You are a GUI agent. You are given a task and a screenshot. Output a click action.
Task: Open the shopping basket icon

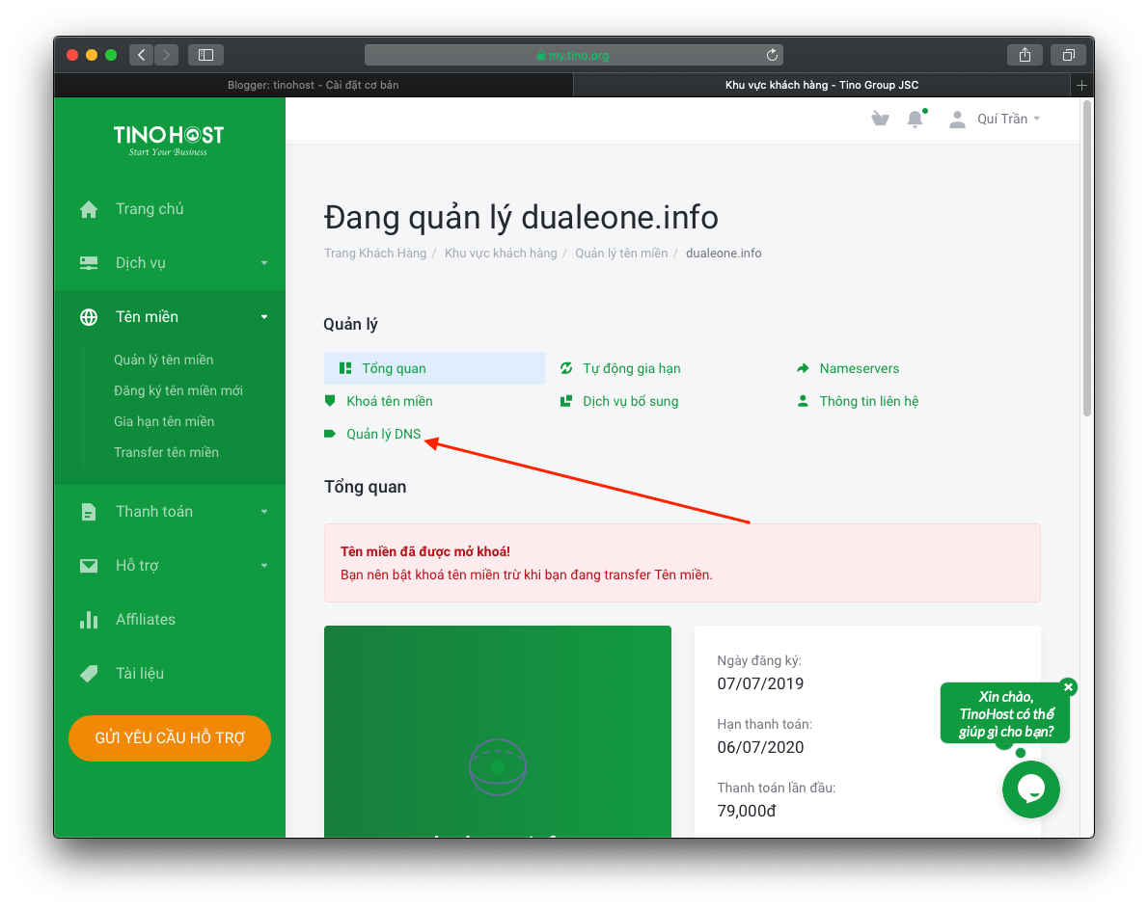pos(880,119)
